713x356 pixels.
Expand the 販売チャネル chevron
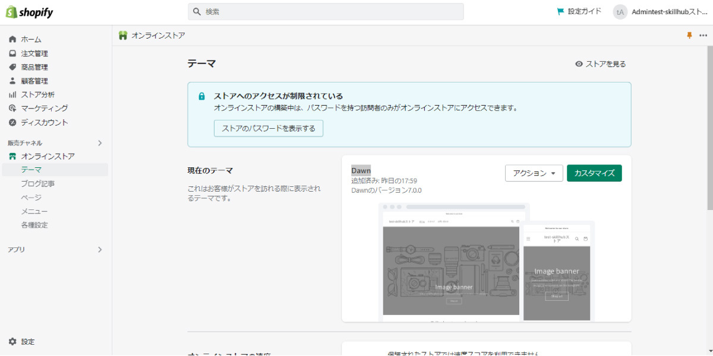(100, 143)
